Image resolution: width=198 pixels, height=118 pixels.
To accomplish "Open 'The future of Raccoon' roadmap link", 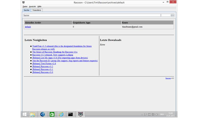I will coord(55,52).
